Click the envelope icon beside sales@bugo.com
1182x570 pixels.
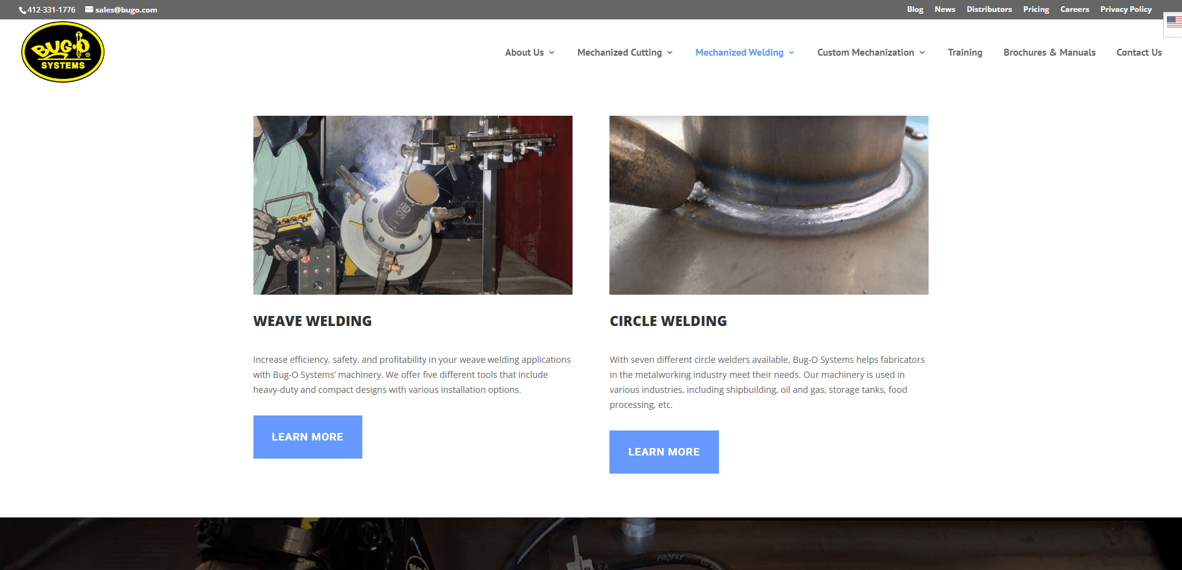tap(89, 9)
